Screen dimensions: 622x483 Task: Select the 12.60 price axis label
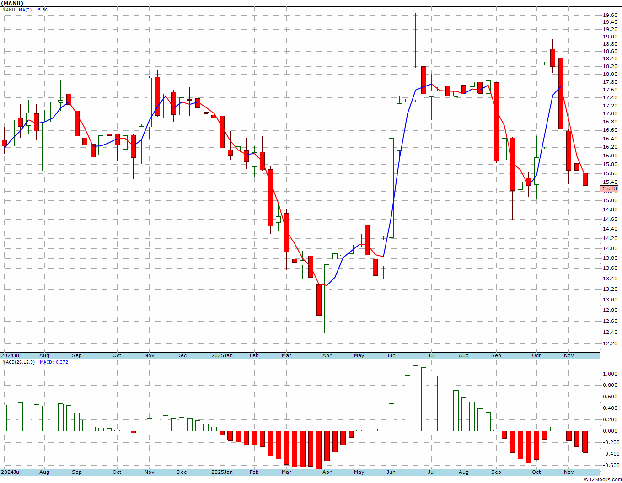click(610, 321)
